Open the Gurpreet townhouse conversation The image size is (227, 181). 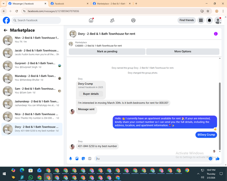(32, 66)
